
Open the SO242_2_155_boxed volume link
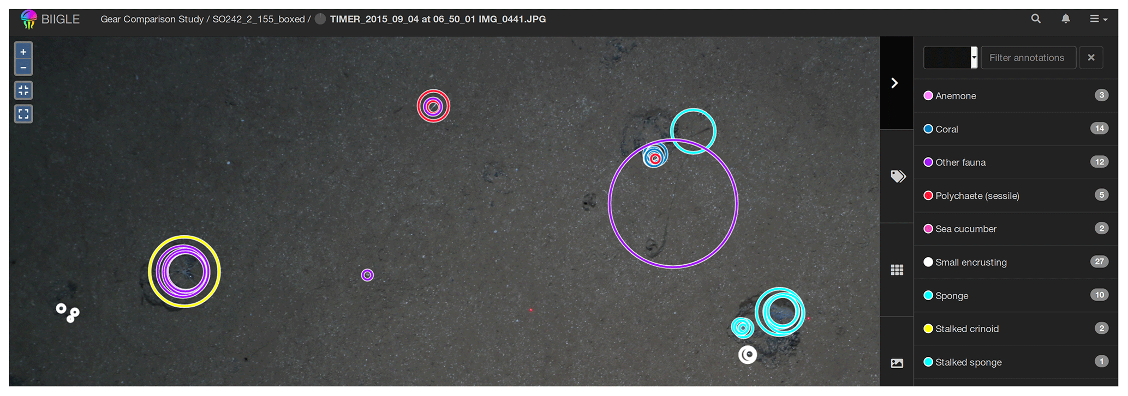click(x=258, y=19)
